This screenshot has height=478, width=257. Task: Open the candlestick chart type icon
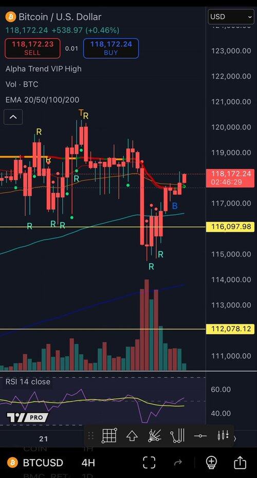[223, 435]
